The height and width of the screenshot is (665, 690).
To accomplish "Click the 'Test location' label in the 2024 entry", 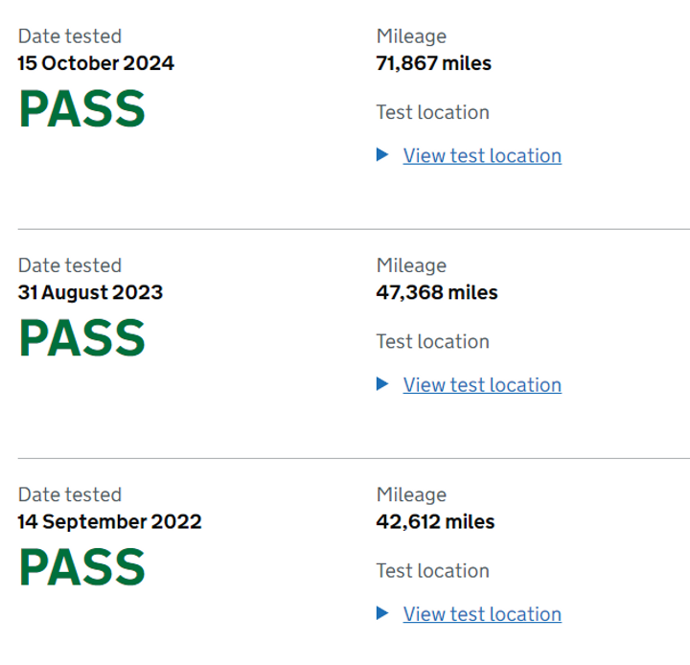I will 432,112.
